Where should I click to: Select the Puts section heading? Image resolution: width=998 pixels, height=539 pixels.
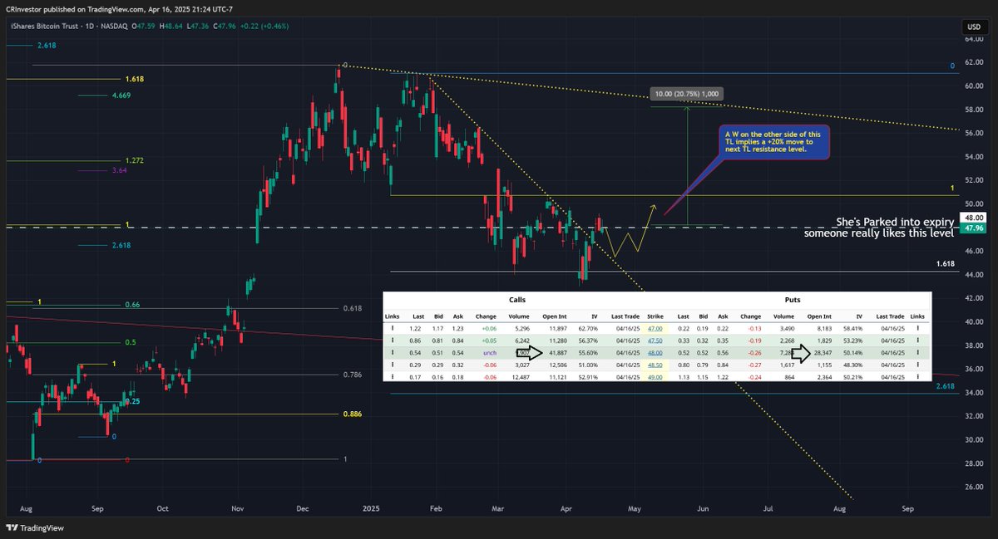click(x=793, y=299)
